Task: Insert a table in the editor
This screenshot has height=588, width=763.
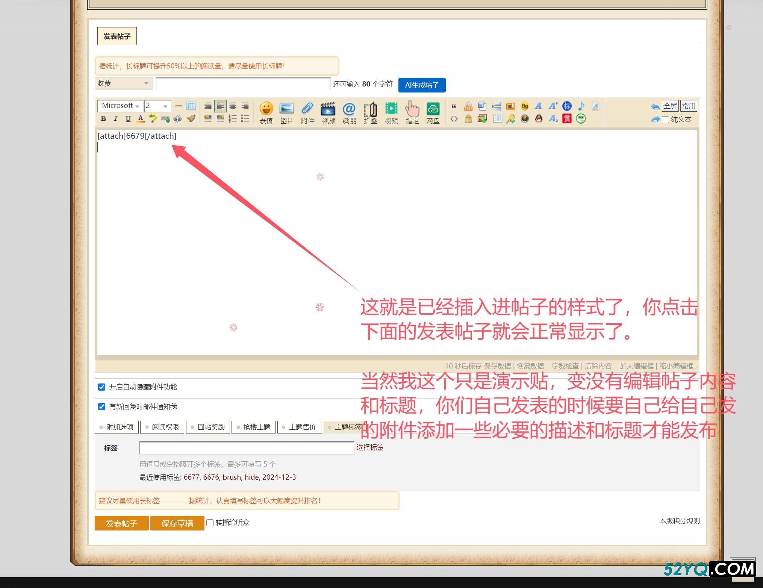Action: 191,106
